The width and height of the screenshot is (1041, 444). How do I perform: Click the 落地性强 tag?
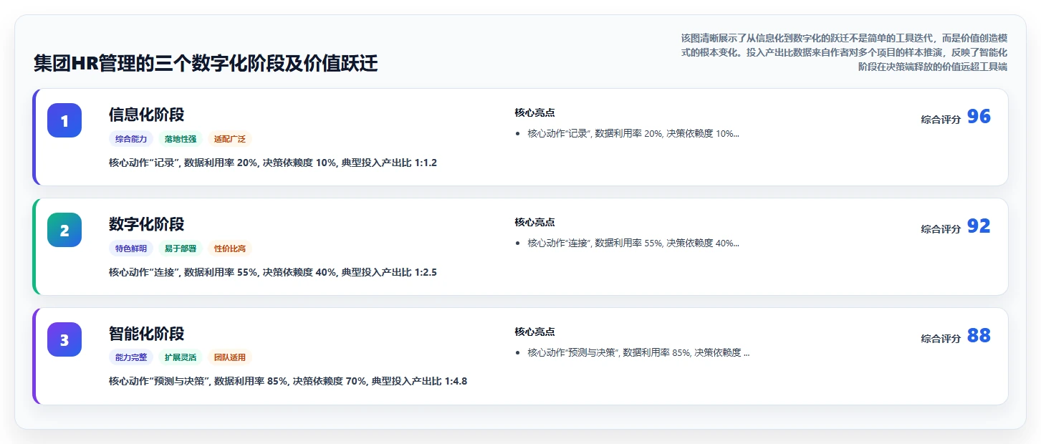pos(181,139)
